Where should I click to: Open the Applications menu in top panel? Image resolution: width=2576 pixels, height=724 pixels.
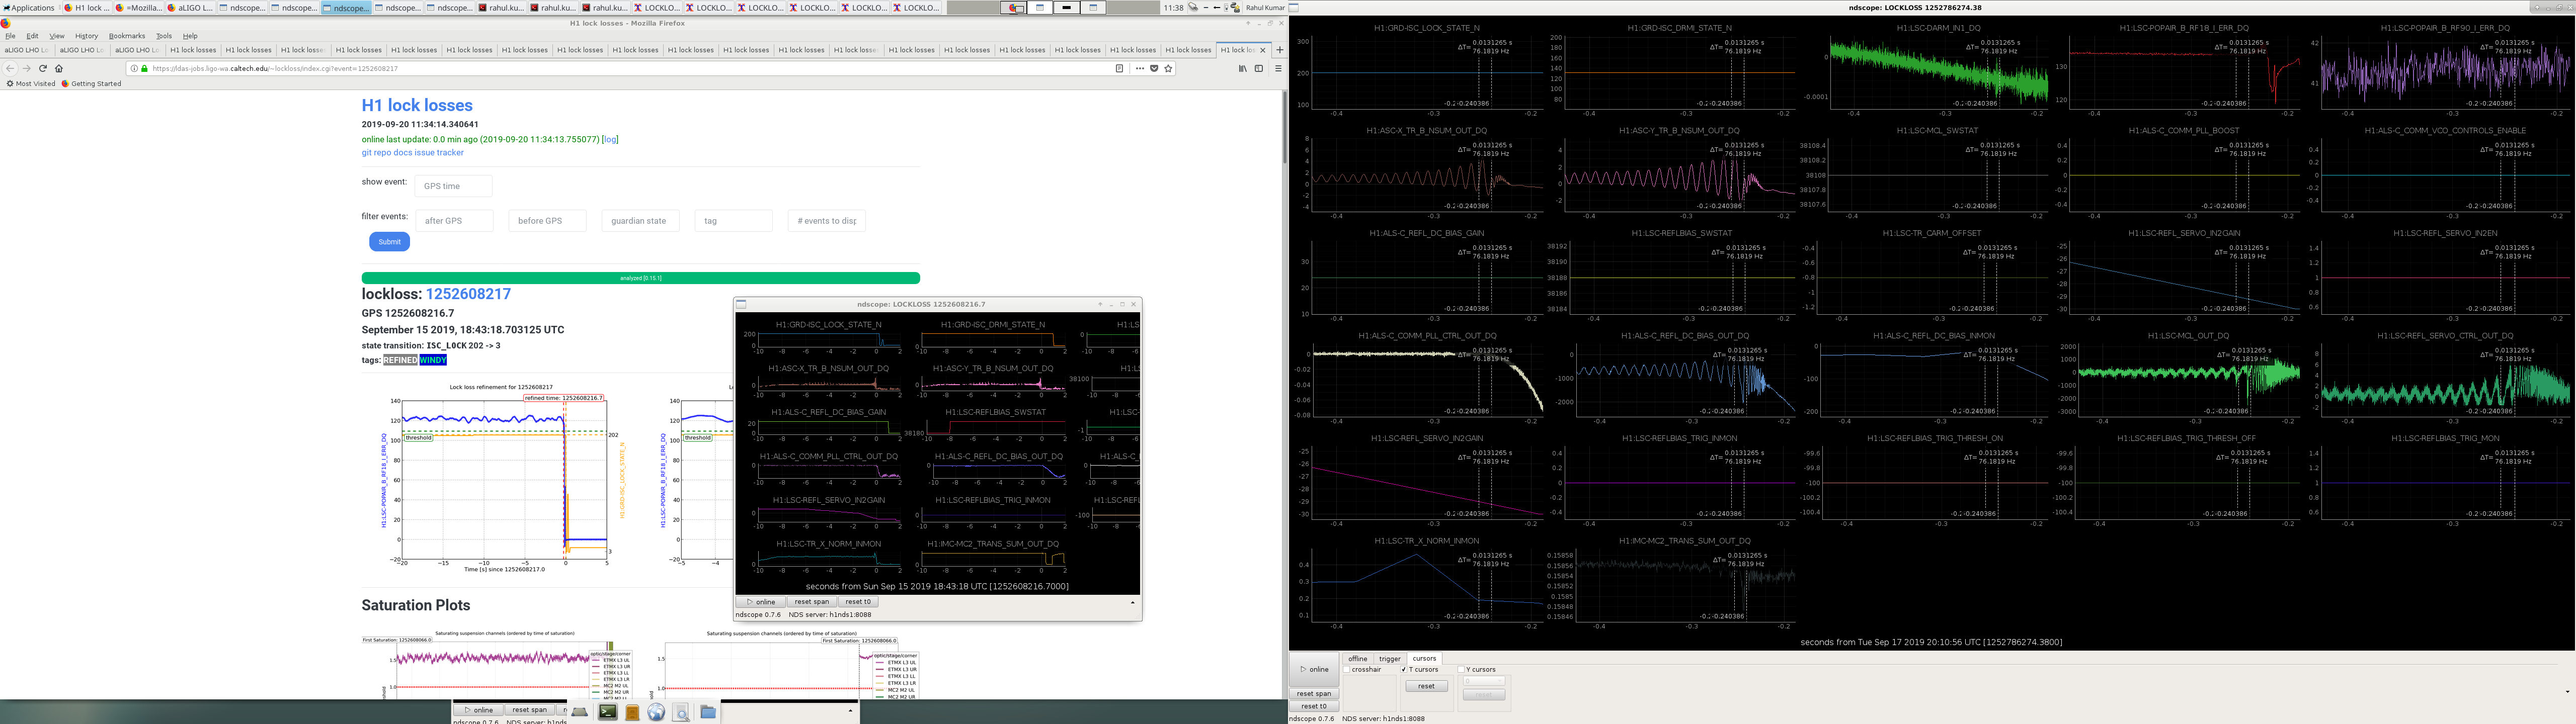click(29, 7)
